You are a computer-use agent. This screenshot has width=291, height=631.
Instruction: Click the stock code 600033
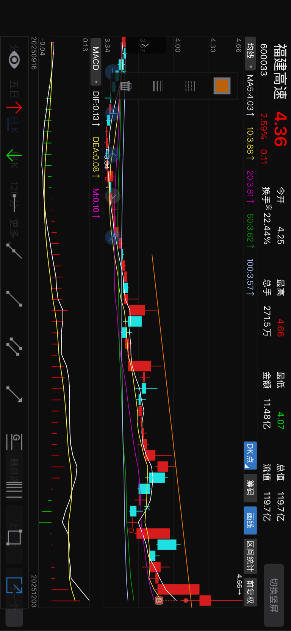[x=264, y=60]
